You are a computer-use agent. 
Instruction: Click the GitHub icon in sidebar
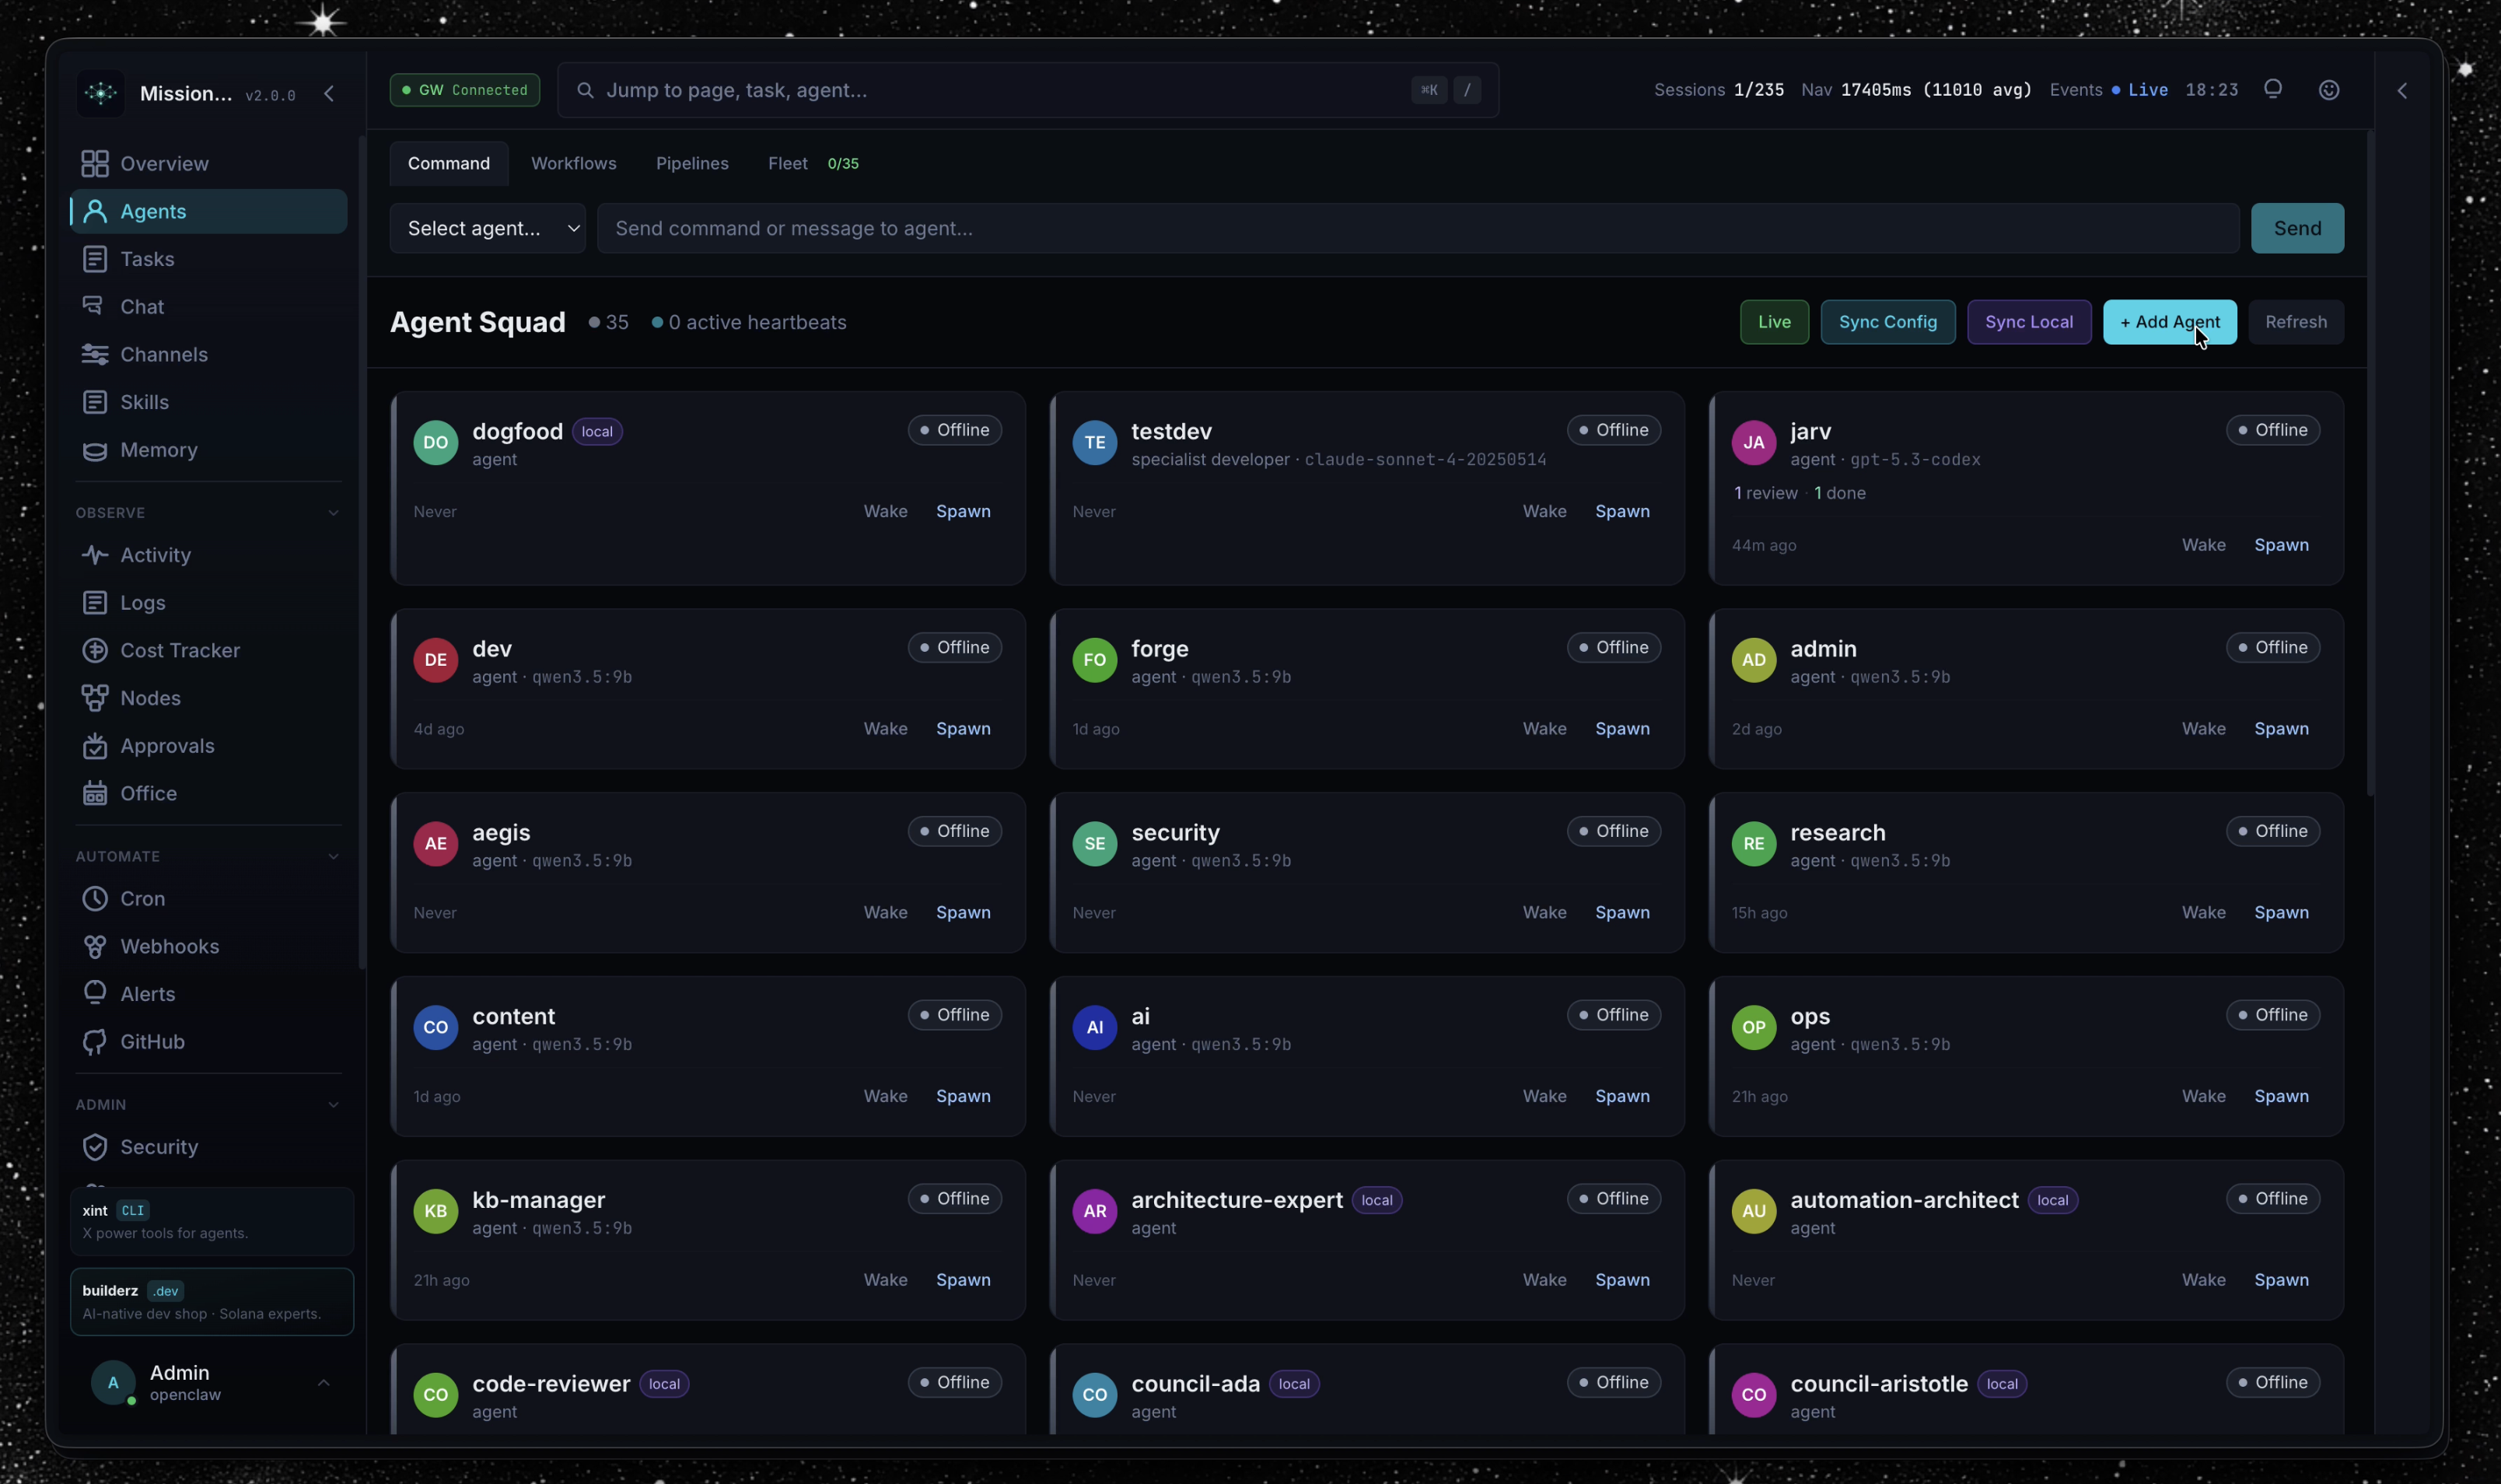tap(95, 1041)
